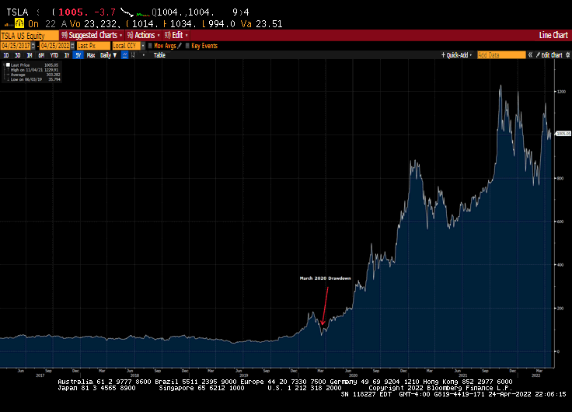Screen dimensions: 572x412
Task: Open the Local CCY currency dropdown arrow
Action: [x=143, y=46]
